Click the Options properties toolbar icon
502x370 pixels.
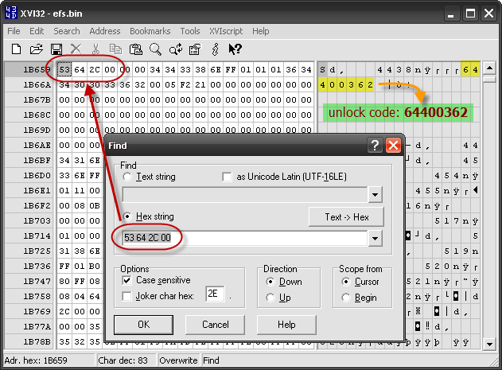pyautogui.click(x=195, y=49)
